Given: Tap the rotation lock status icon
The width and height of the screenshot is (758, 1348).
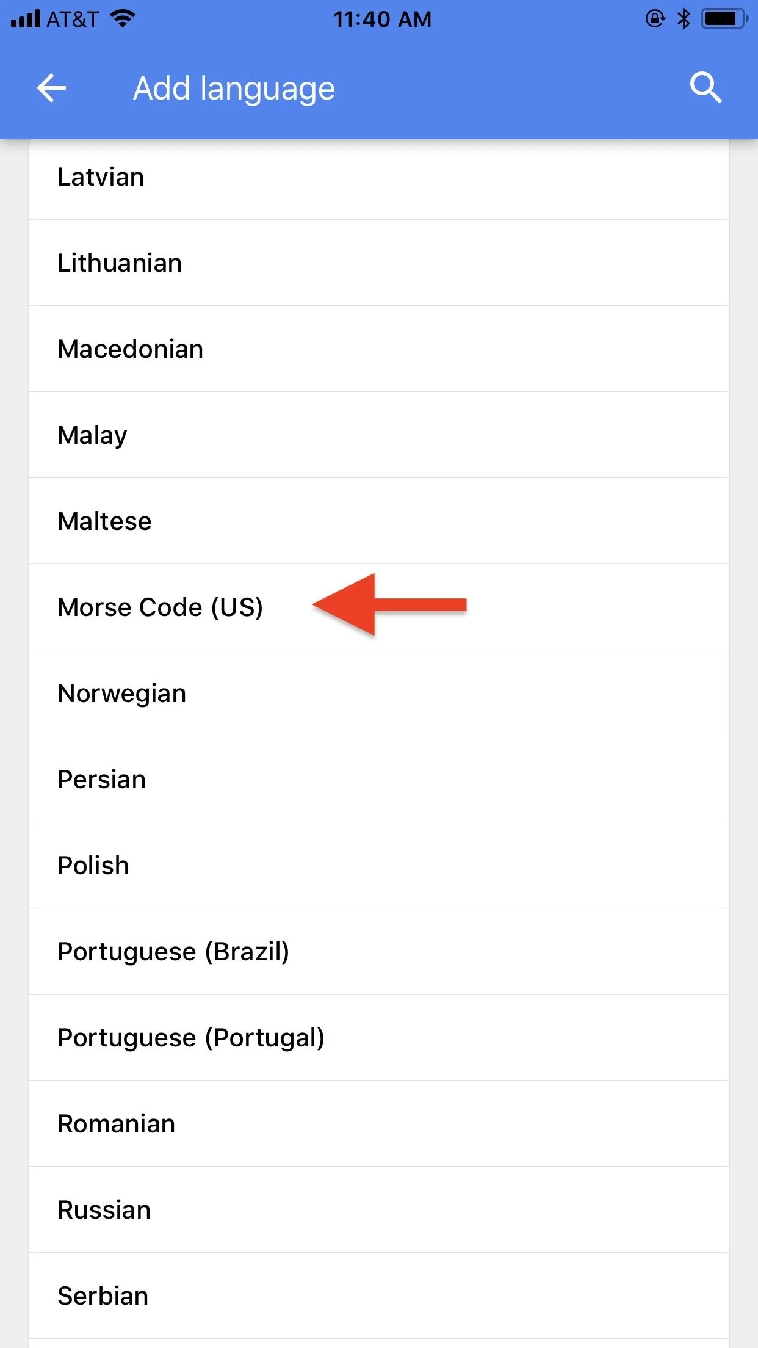Looking at the screenshot, I should 655,19.
